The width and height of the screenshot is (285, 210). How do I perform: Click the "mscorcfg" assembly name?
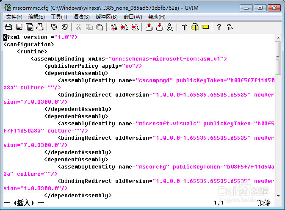pyautogui.click(x=152, y=167)
